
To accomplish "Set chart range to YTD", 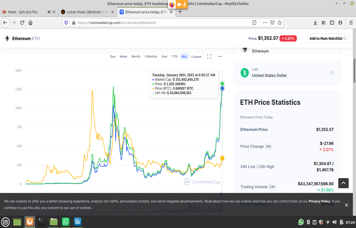I will (174, 56).
